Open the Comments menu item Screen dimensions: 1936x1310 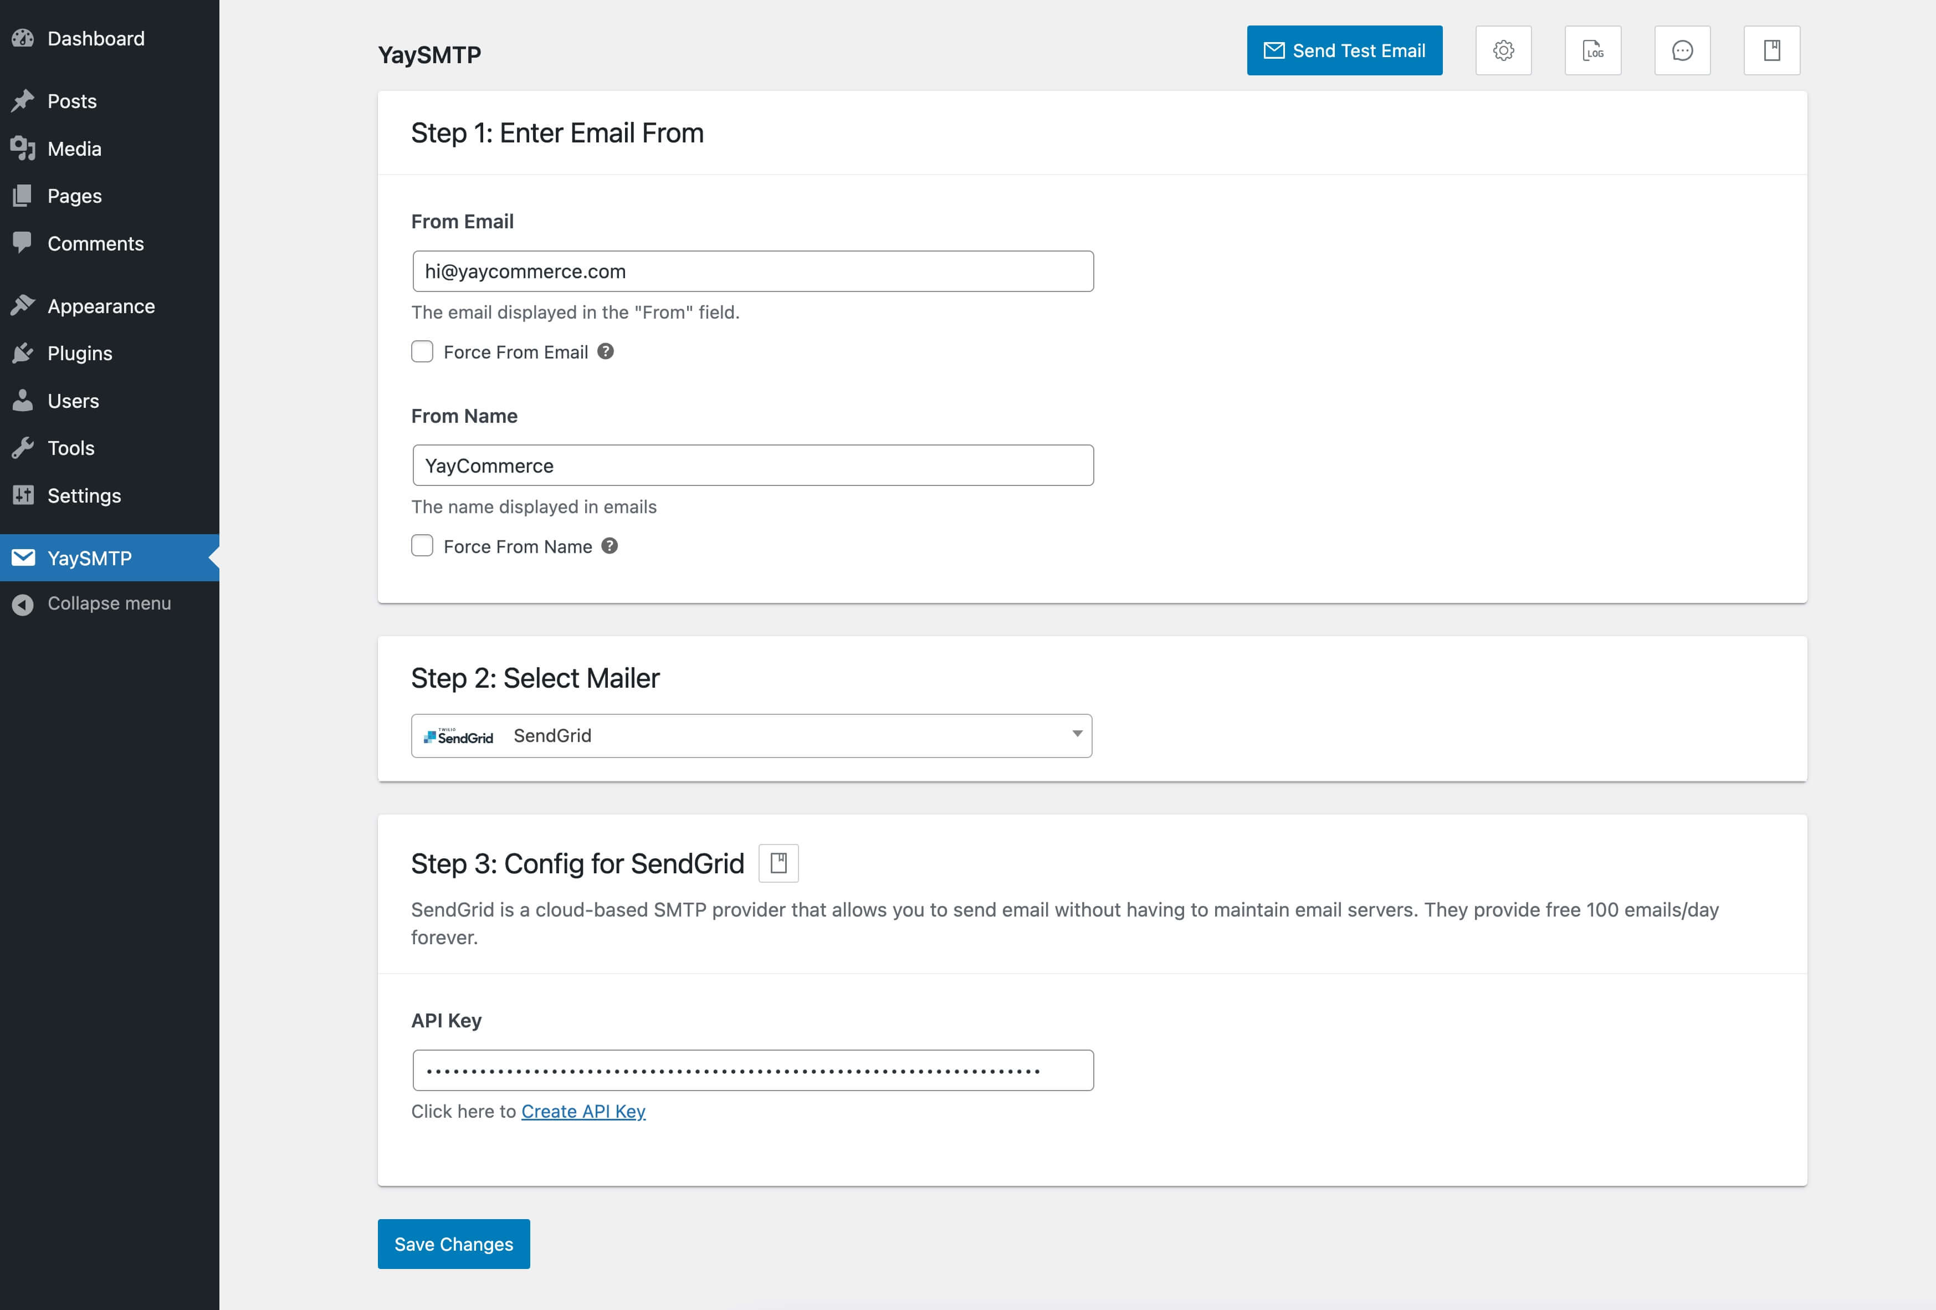(109, 243)
